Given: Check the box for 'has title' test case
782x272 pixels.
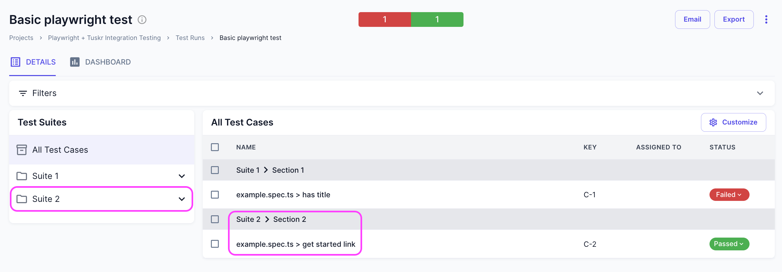Looking at the screenshot, I should click(x=215, y=195).
